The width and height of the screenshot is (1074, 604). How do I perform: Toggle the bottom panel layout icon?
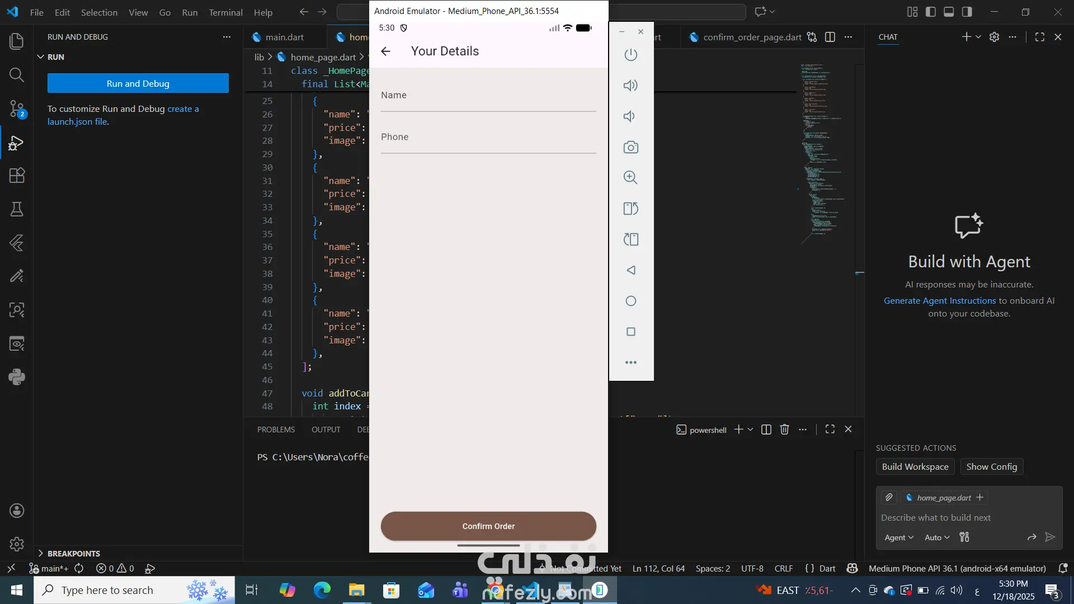tap(949, 12)
